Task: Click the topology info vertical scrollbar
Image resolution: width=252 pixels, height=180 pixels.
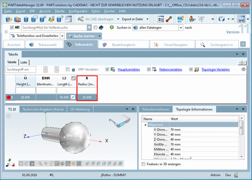Action: [241, 137]
